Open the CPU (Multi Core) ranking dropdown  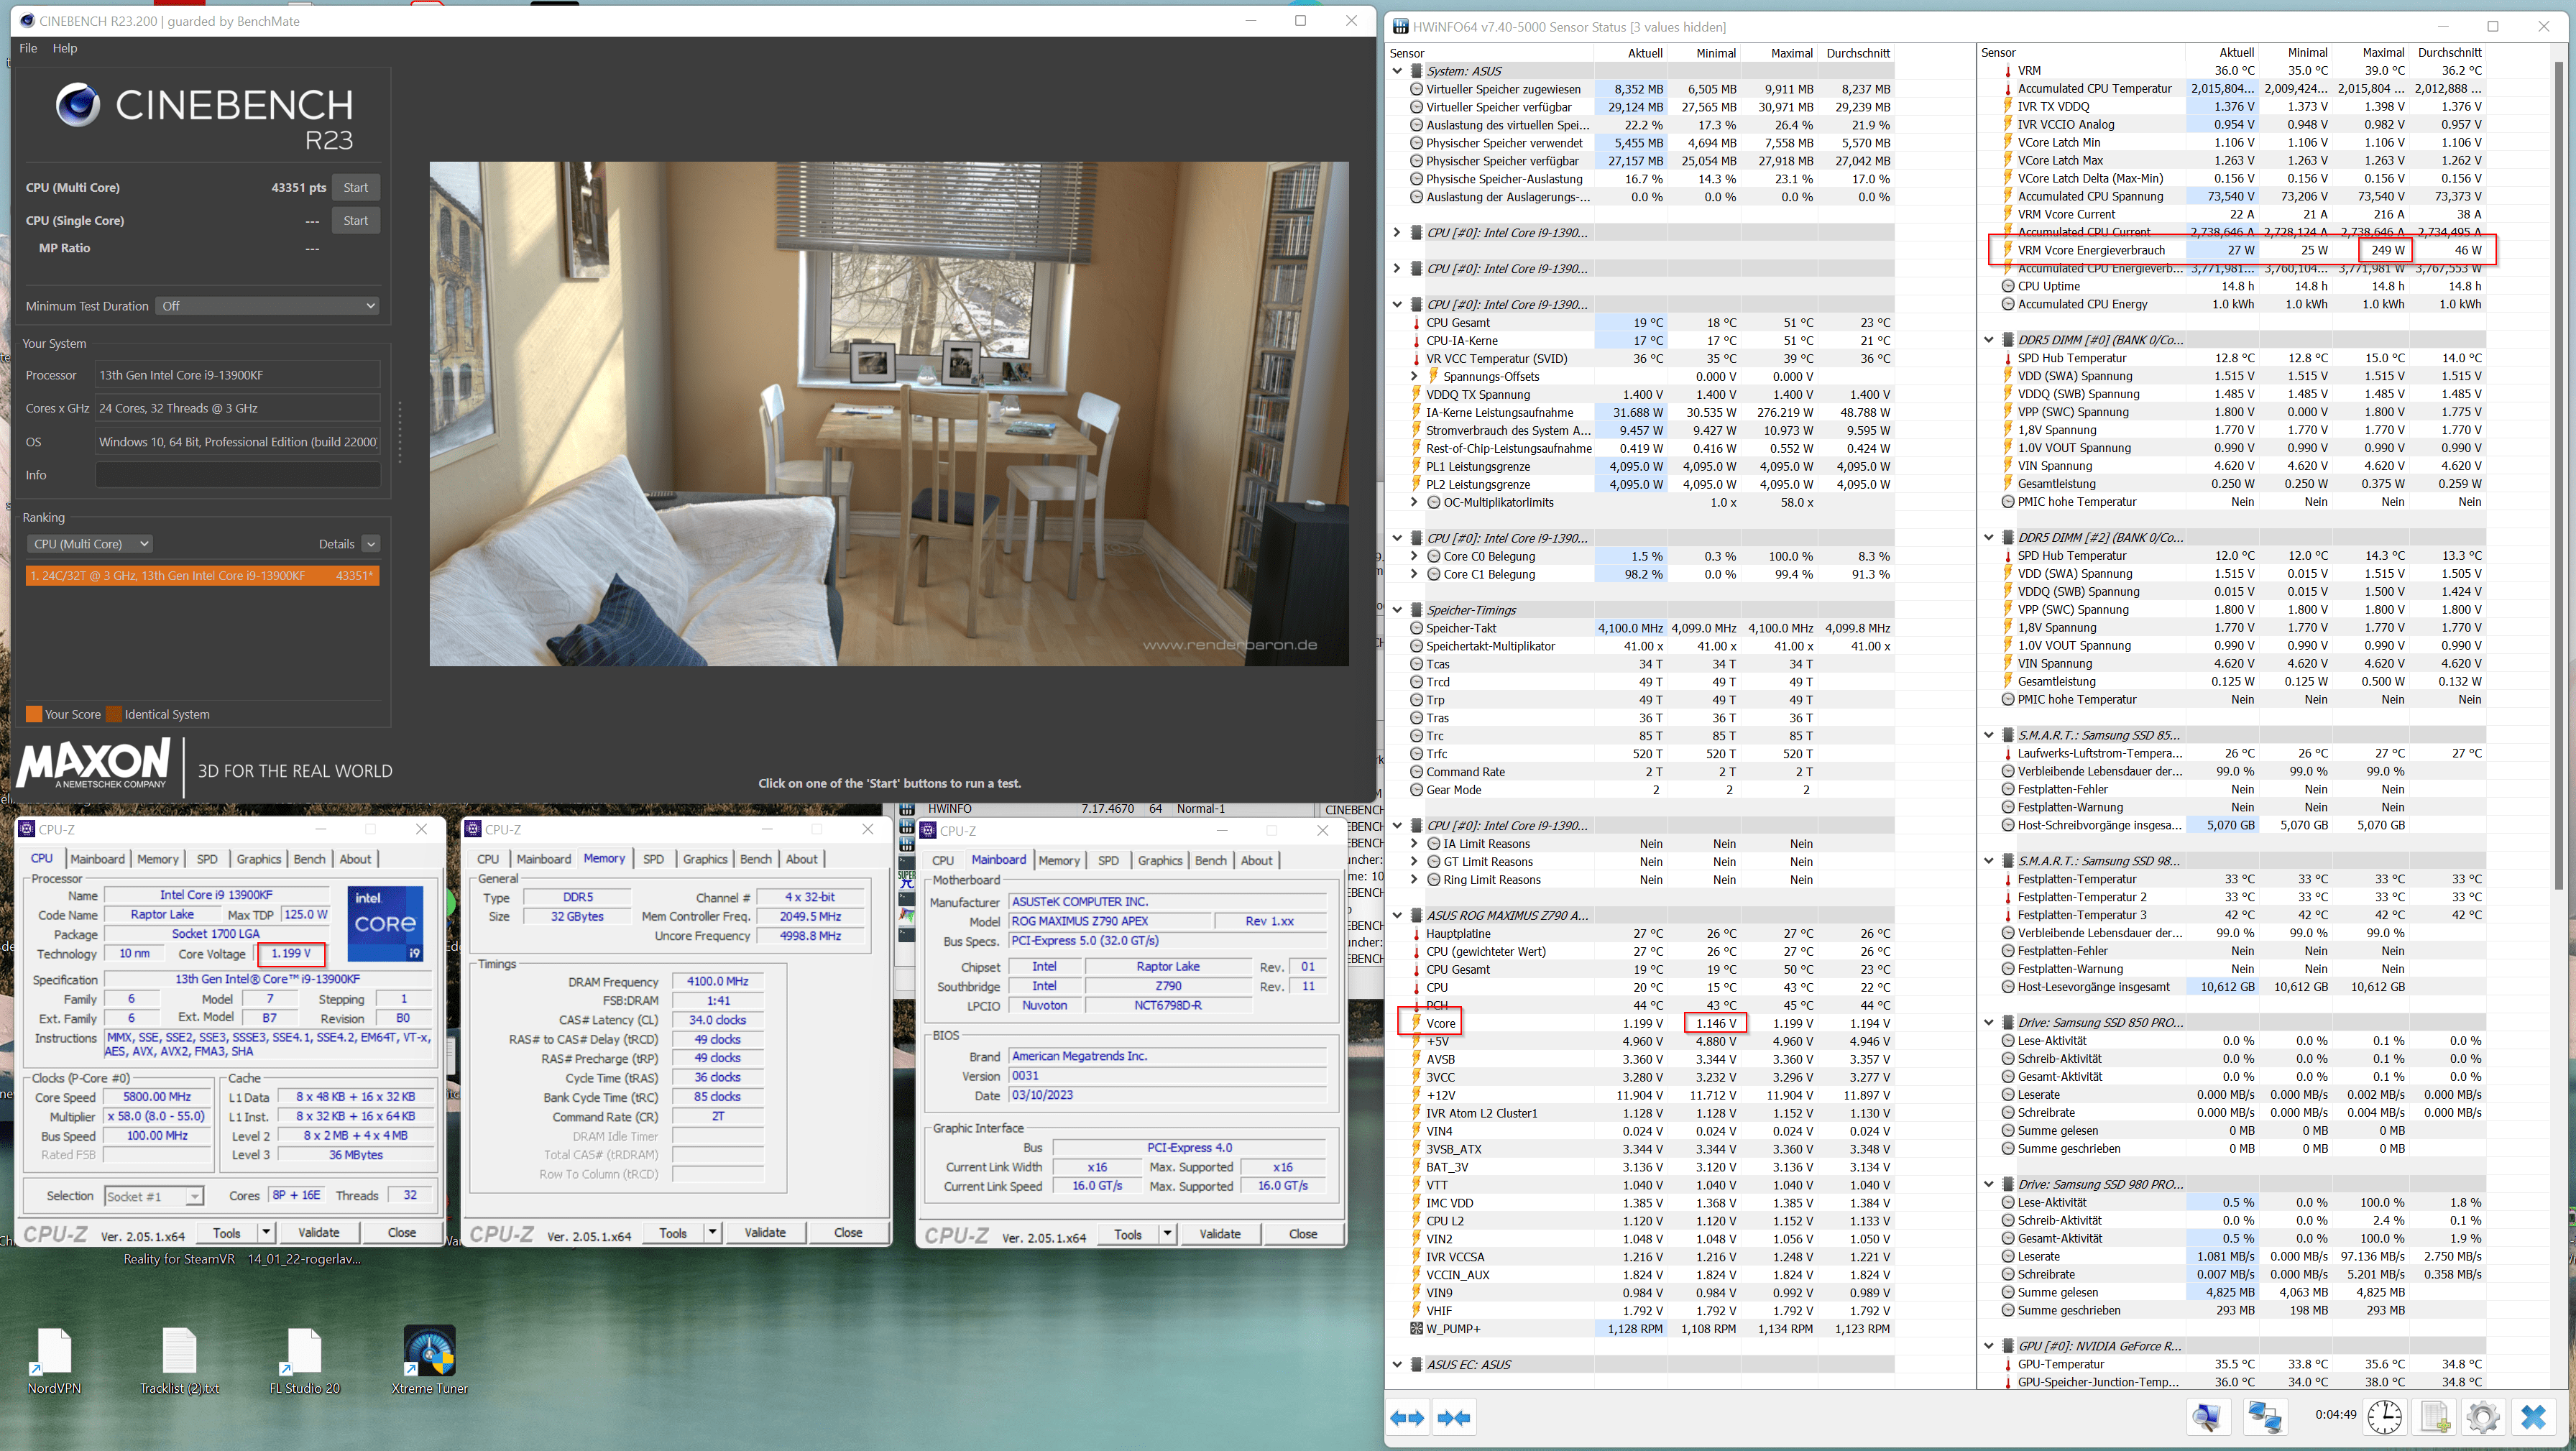(x=89, y=544)
